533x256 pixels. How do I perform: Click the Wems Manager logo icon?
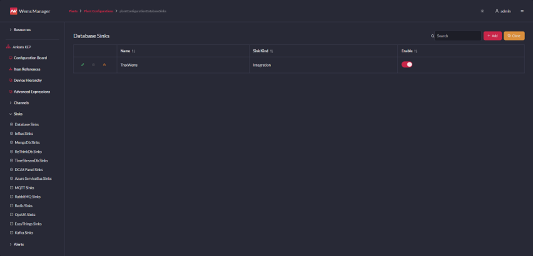[x=13, y=11]
